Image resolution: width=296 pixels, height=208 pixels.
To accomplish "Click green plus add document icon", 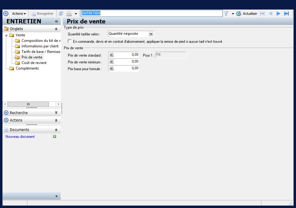I will click(x=55, y=136).
